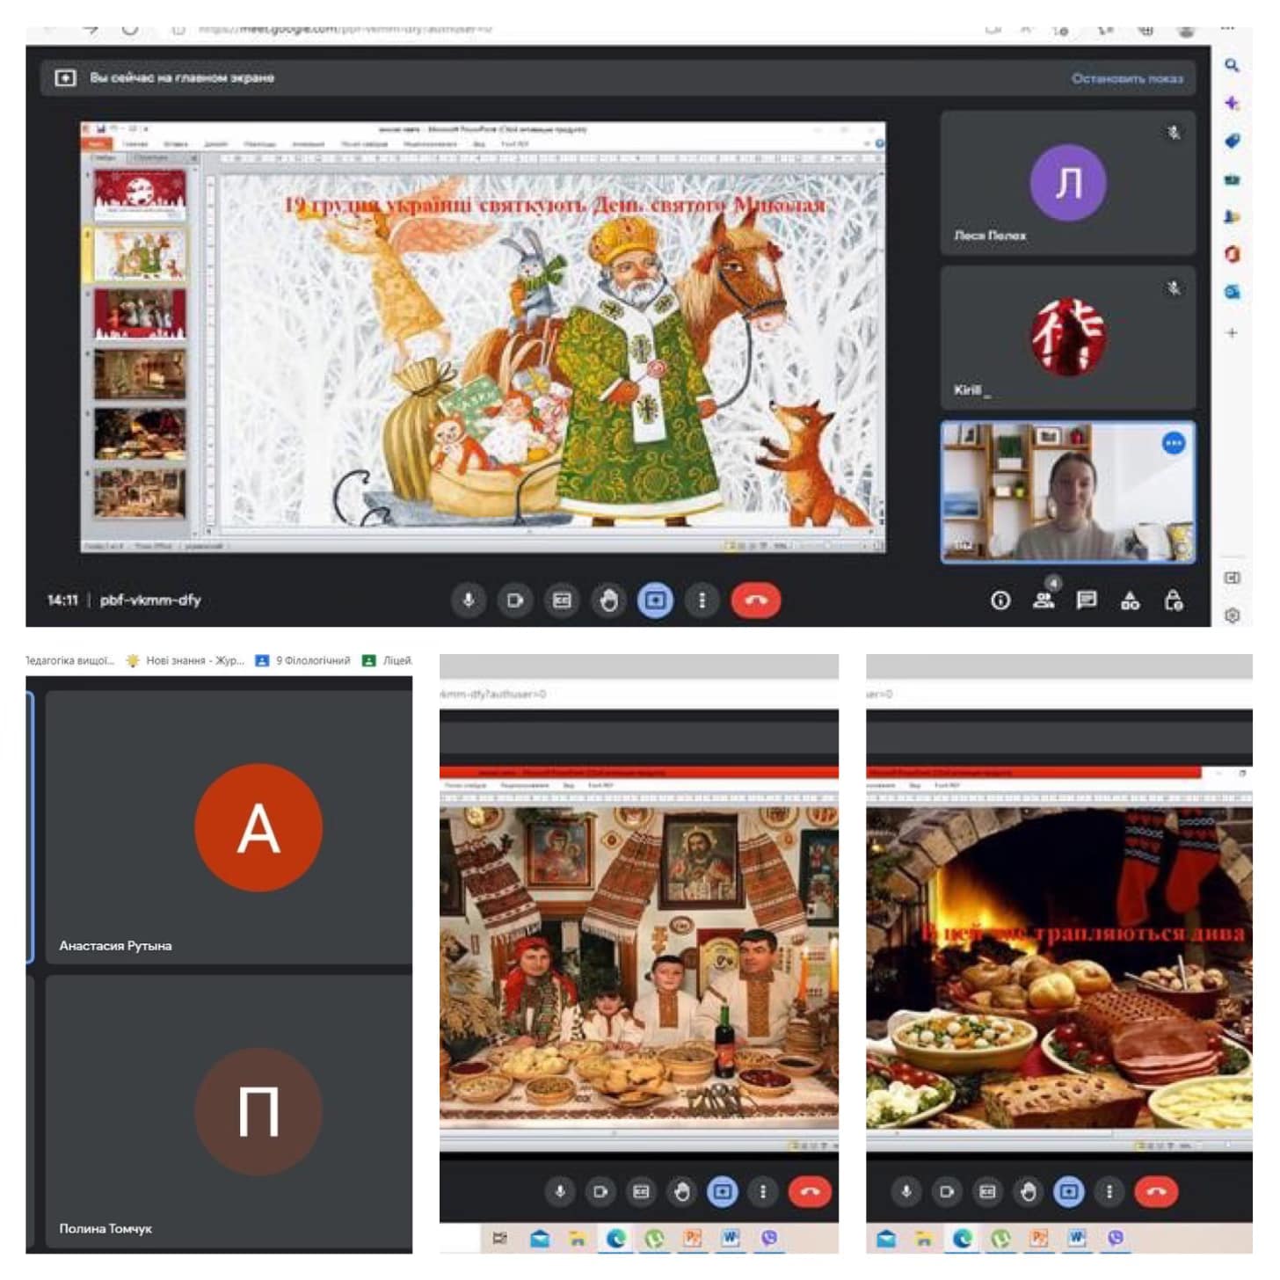Expand Edge sidebar with the plus button
Viewport: 1280px width, 1280px height.
[1232, 333]
